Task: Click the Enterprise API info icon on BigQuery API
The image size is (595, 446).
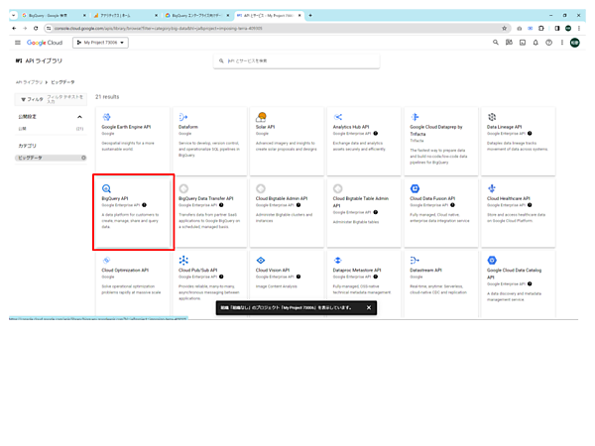Action: (x=144, y=205)
